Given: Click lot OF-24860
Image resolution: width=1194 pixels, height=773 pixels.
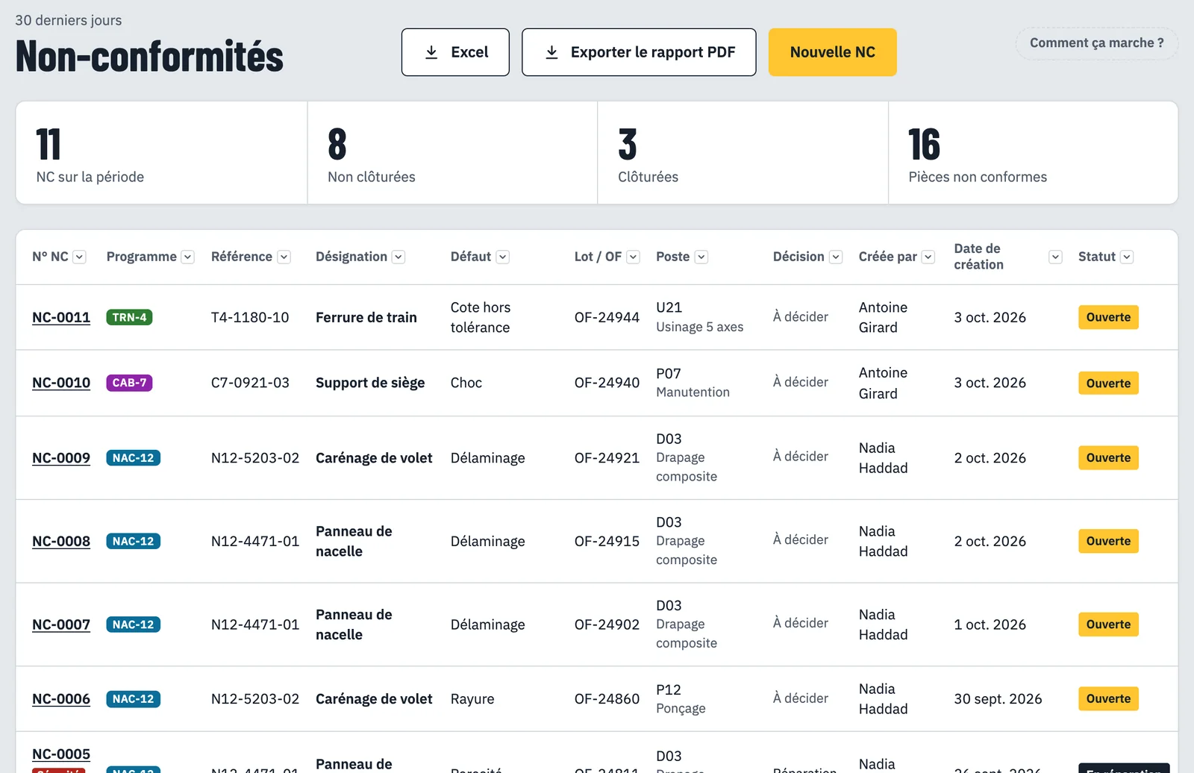Looking at the screenshot, I should coord(607,699).
